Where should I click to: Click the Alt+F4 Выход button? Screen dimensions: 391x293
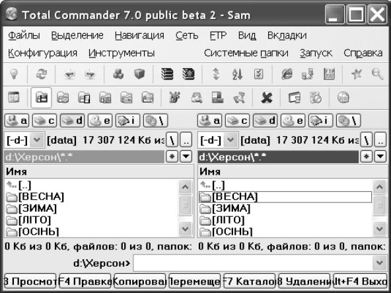click(x=361, y=282)
